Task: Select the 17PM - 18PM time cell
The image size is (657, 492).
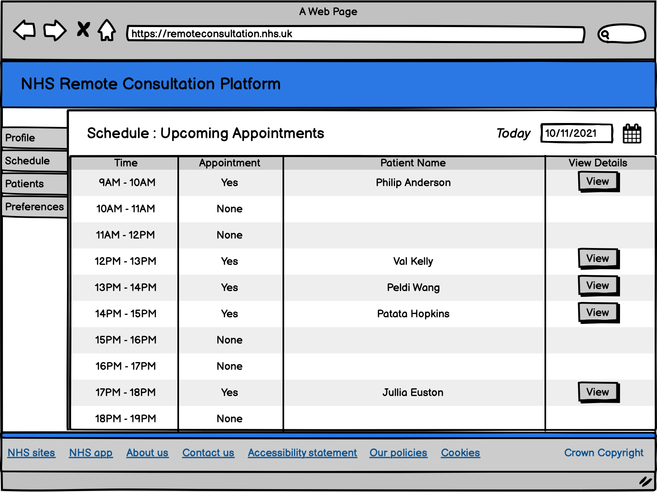Action: (126, 392)
